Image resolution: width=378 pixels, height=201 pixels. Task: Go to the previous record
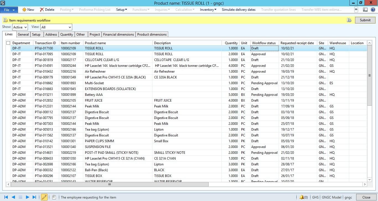click(13, 197)
